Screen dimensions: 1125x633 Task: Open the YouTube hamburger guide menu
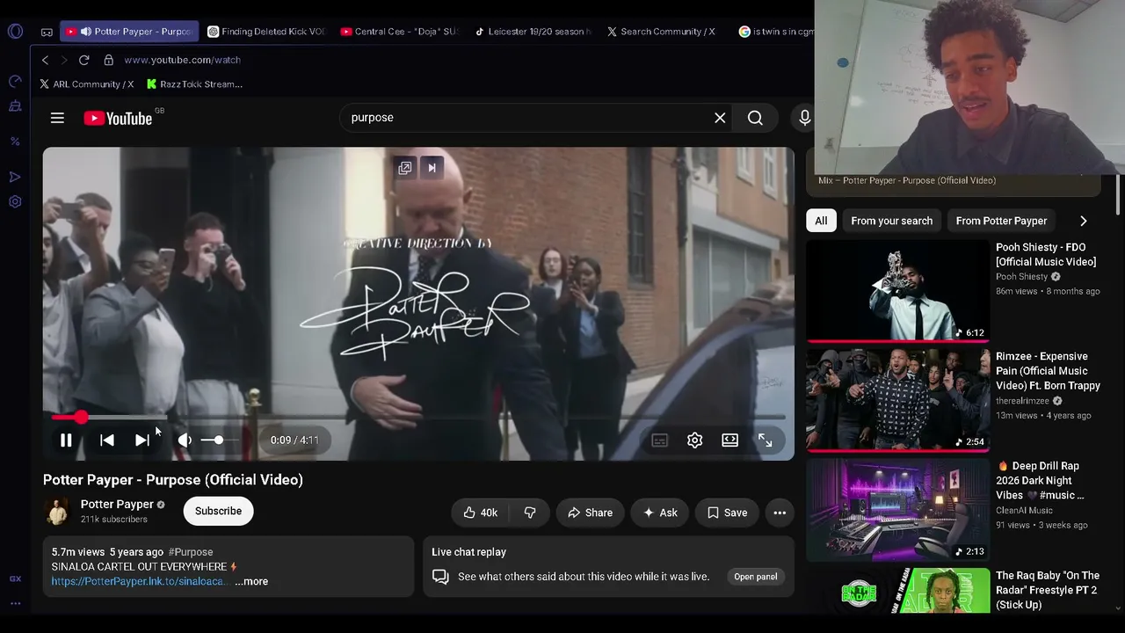(x=57, y=118)
